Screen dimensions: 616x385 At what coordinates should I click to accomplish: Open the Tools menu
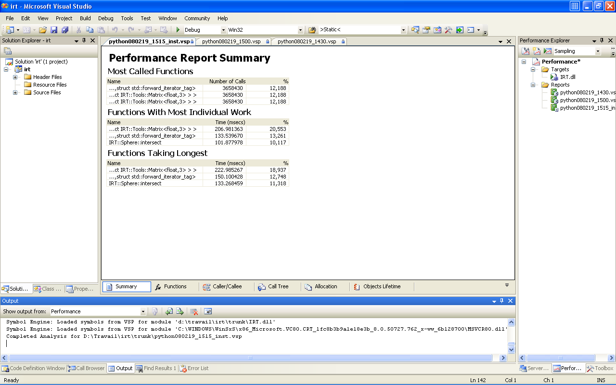coord(127,18)
